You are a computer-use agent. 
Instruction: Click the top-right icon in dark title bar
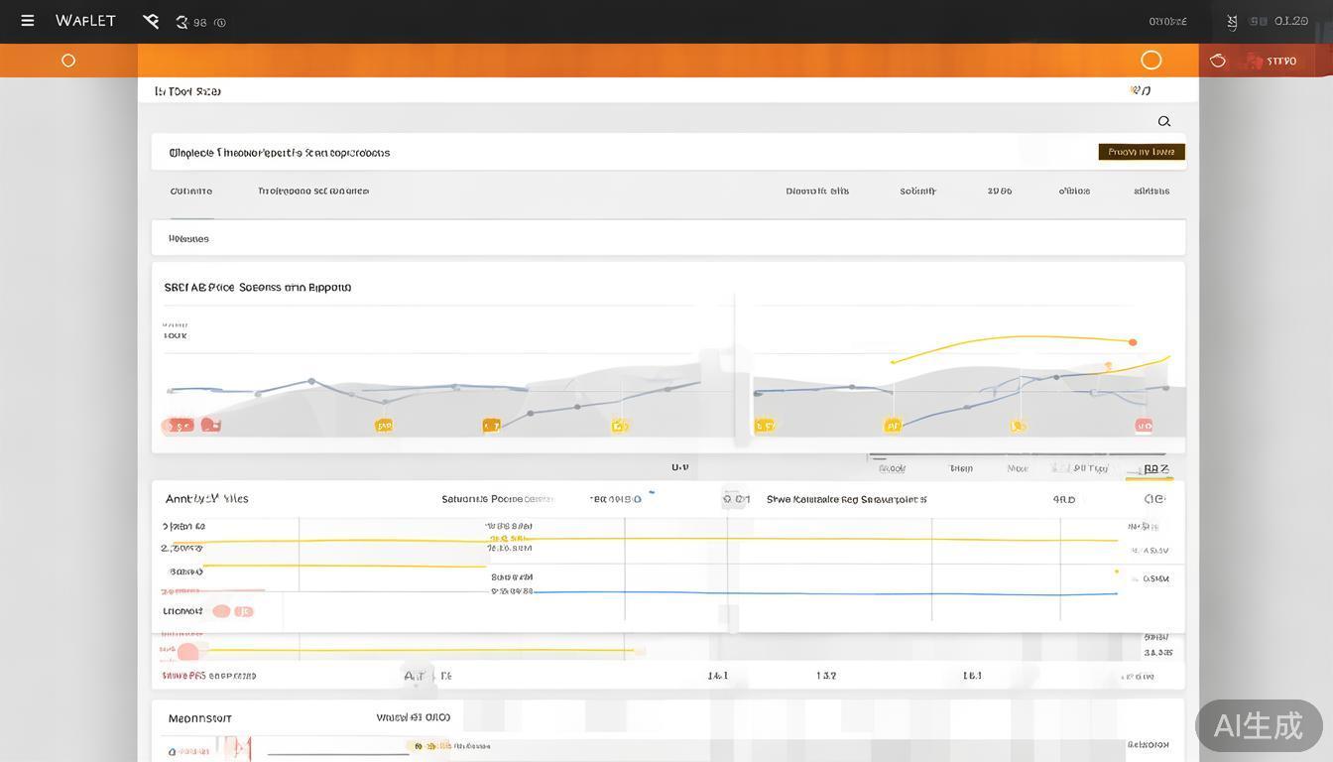(x=1232, y=21)
